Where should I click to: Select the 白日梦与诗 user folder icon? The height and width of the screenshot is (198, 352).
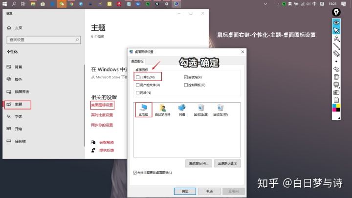pos(162,110)
